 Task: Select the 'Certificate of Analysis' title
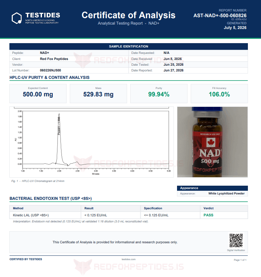pos(128,15)
